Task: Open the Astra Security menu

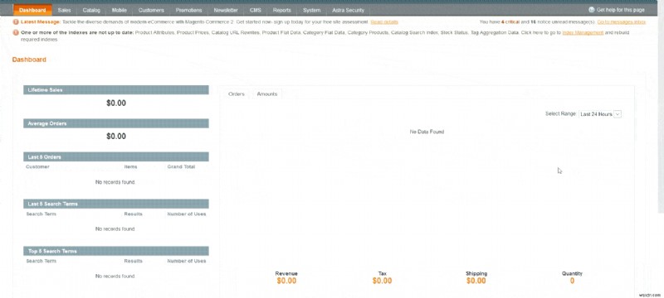Action: (x=348, y=10)
